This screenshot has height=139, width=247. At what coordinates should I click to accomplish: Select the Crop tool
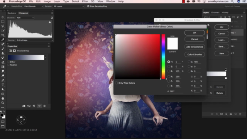point(3,35)
